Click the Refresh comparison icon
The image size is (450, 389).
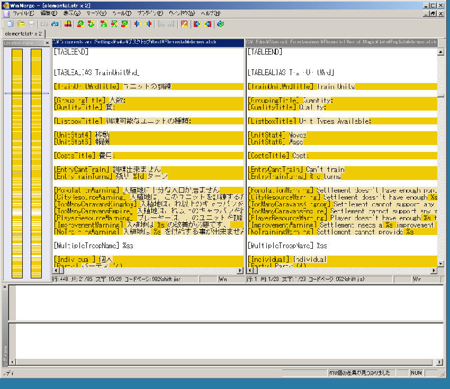click(x=220, y=24)
